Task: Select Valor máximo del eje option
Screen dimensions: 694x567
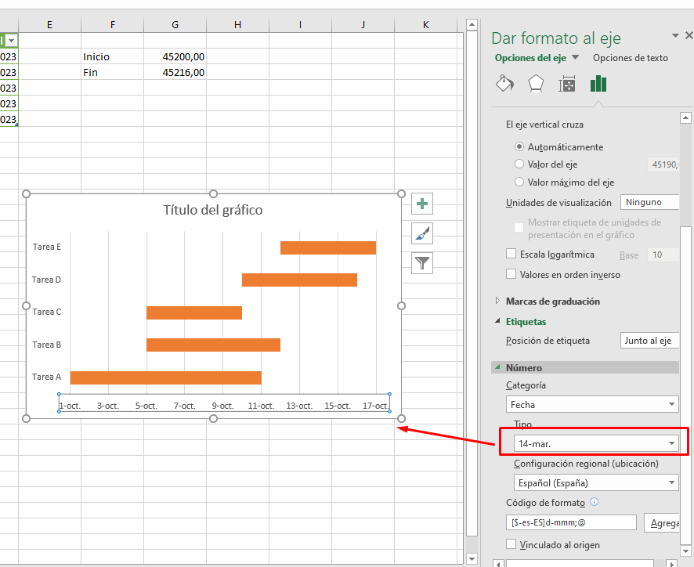Action: tap(519, 182)
